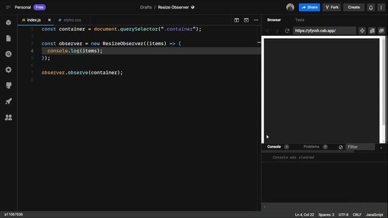Click the Resize Observer sandbox title
Viewport: 388px width, 218px height.
tap(173, 7)
